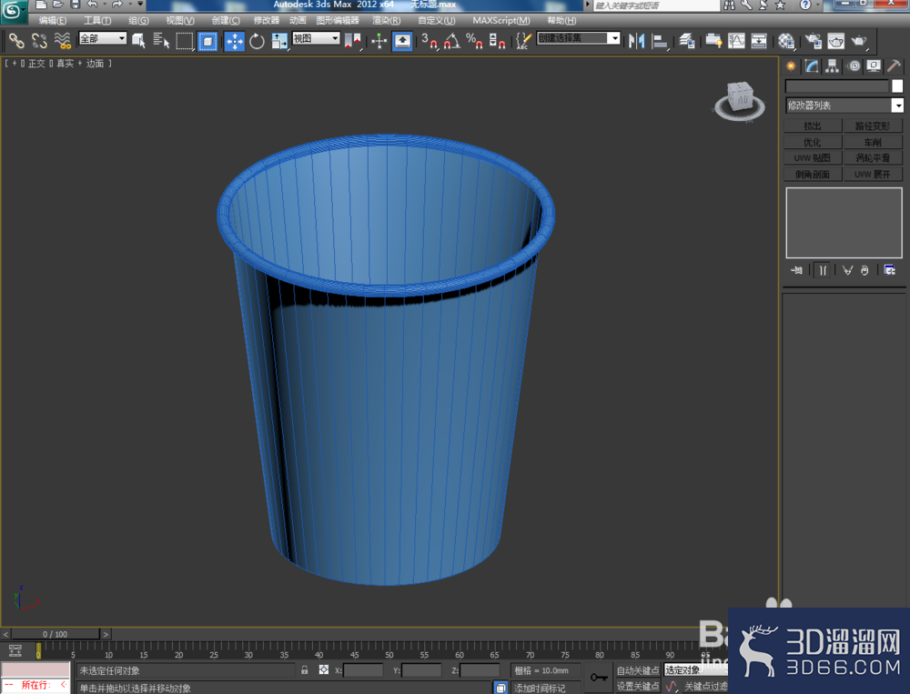Viewport: 910px width, 694px height.
Task: Switch to the Hierarchy command panel tab
Action: [832, 66]
